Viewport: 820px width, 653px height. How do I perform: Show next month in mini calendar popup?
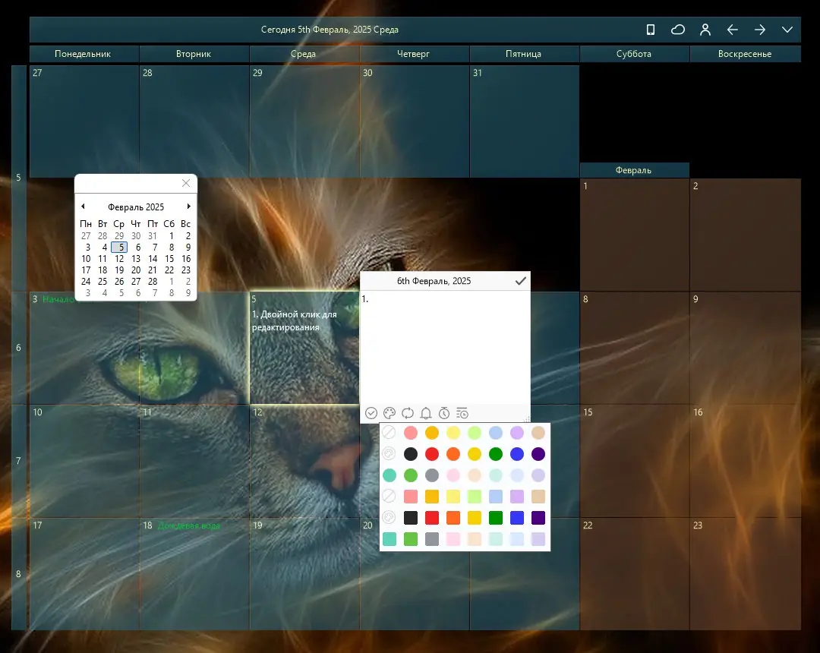[189, 207]
